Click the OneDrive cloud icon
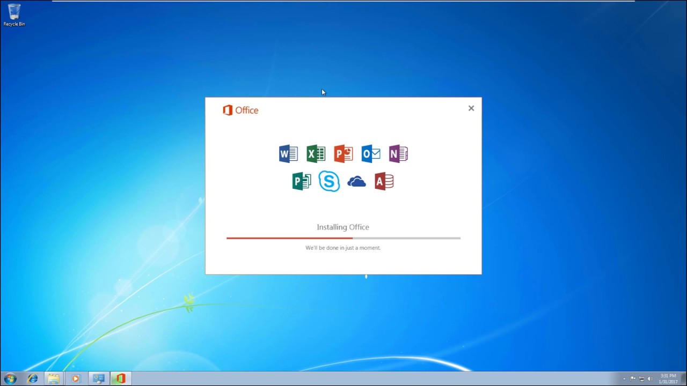The height and width of the screenshot is (386, 687). [x=356, y=182]
